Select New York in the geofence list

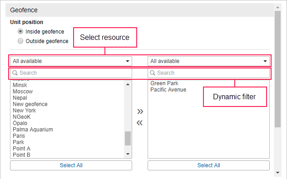point(25,111)
